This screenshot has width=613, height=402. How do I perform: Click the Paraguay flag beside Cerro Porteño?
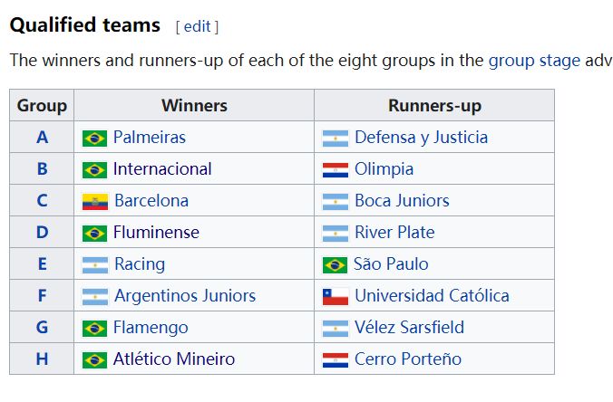point(336,359)
